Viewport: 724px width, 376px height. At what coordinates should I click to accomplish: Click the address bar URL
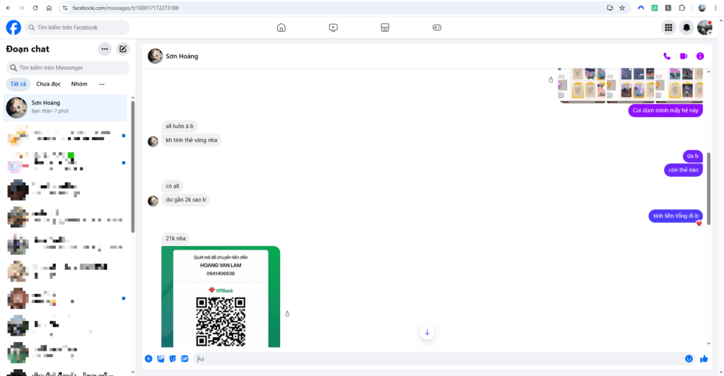[126, 8]
